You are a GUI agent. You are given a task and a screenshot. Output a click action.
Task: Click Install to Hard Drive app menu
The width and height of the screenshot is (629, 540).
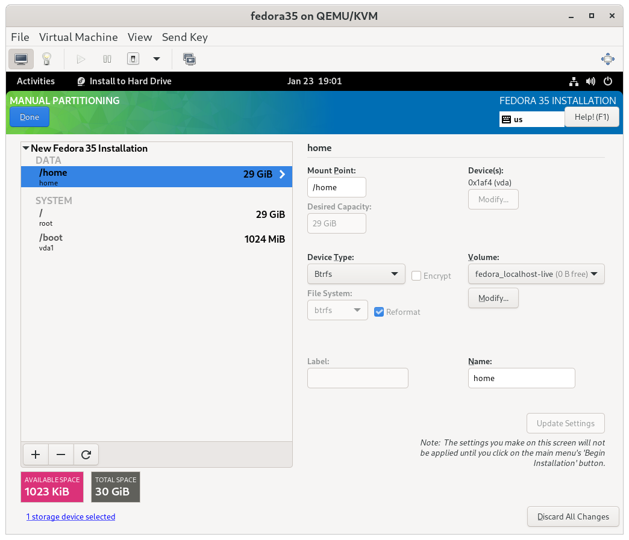coord(124,81)
